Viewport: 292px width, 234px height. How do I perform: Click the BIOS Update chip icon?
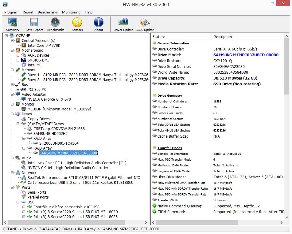145,24
